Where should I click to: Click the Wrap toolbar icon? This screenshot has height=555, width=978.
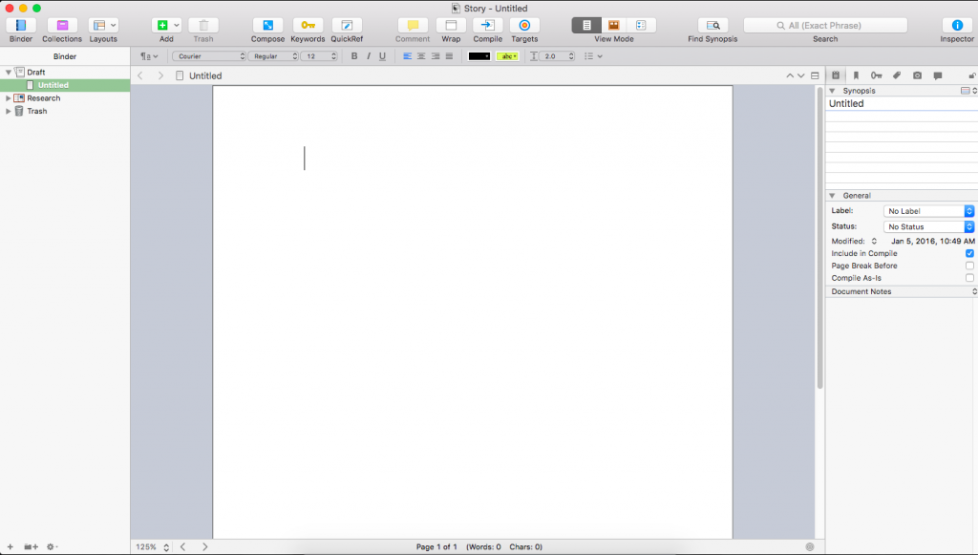click(x=451, y=26)
